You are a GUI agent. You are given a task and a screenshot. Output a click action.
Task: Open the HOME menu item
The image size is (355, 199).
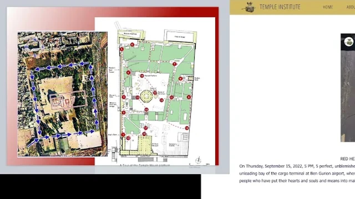328,7
